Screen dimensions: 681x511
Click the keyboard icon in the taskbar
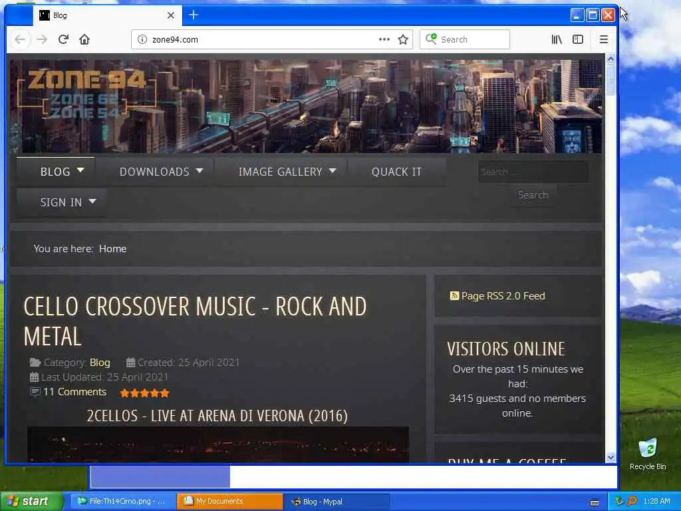(595, 503)
